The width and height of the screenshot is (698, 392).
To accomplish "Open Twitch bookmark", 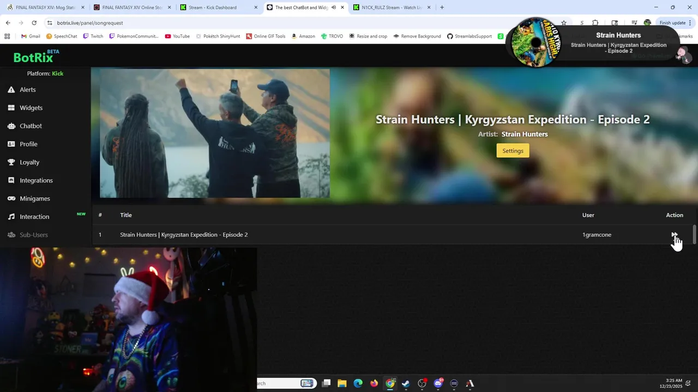I will (x=93, y=36).
